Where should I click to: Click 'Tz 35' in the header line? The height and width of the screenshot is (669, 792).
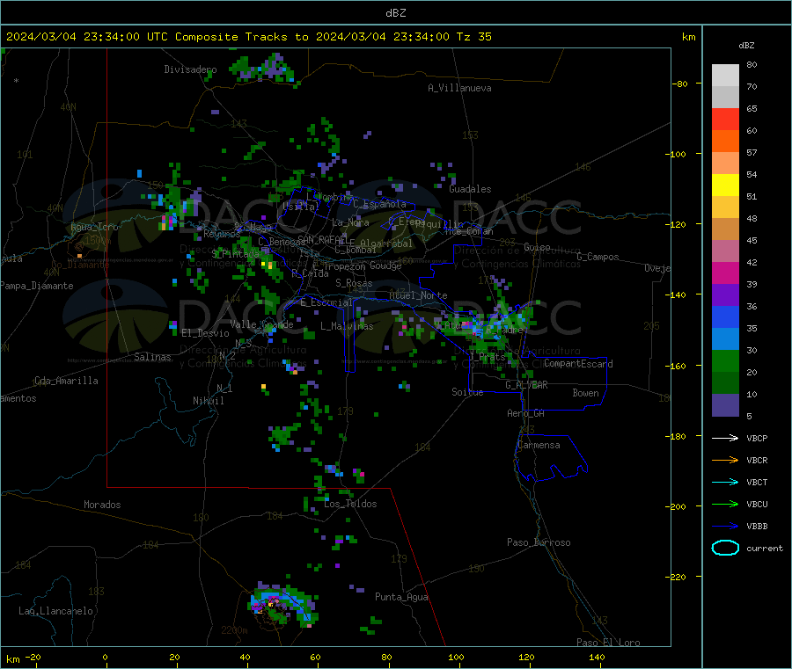coord(473,37)
